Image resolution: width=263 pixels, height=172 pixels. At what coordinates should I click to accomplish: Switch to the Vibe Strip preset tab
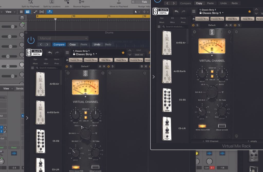point(232,18)
